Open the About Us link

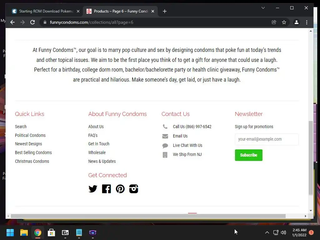96,127
